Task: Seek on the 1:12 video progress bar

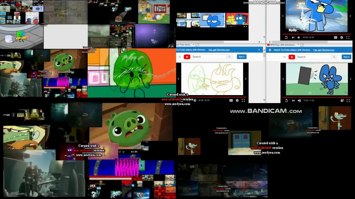Action: pos(316,97)
